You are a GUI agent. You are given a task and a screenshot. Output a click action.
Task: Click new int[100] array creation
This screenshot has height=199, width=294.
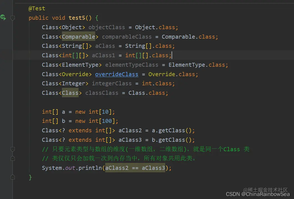pyautogui.click(x=95, y=121)
